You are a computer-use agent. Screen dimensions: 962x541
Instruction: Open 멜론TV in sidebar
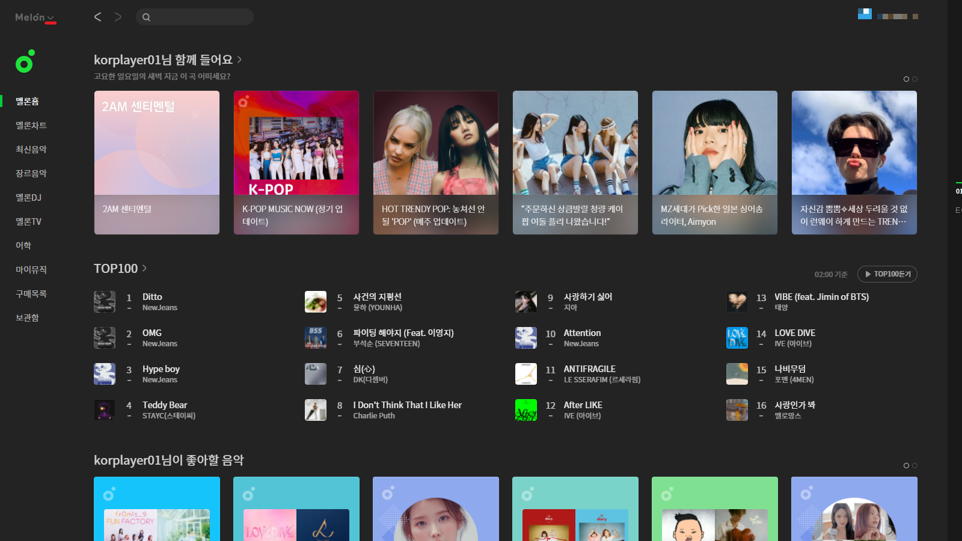28,221
